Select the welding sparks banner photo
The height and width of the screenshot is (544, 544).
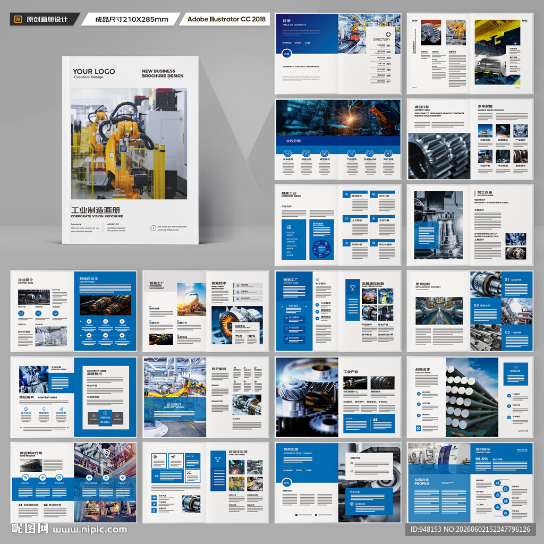(338, 118)
